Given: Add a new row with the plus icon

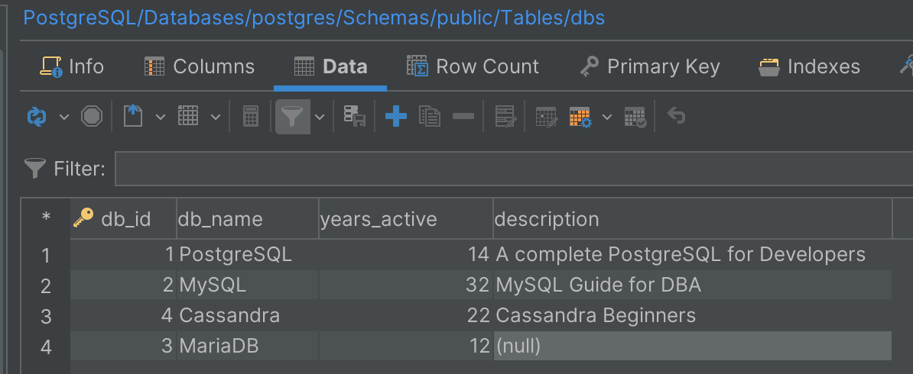Looking at the screenshot, I should 395,117.
